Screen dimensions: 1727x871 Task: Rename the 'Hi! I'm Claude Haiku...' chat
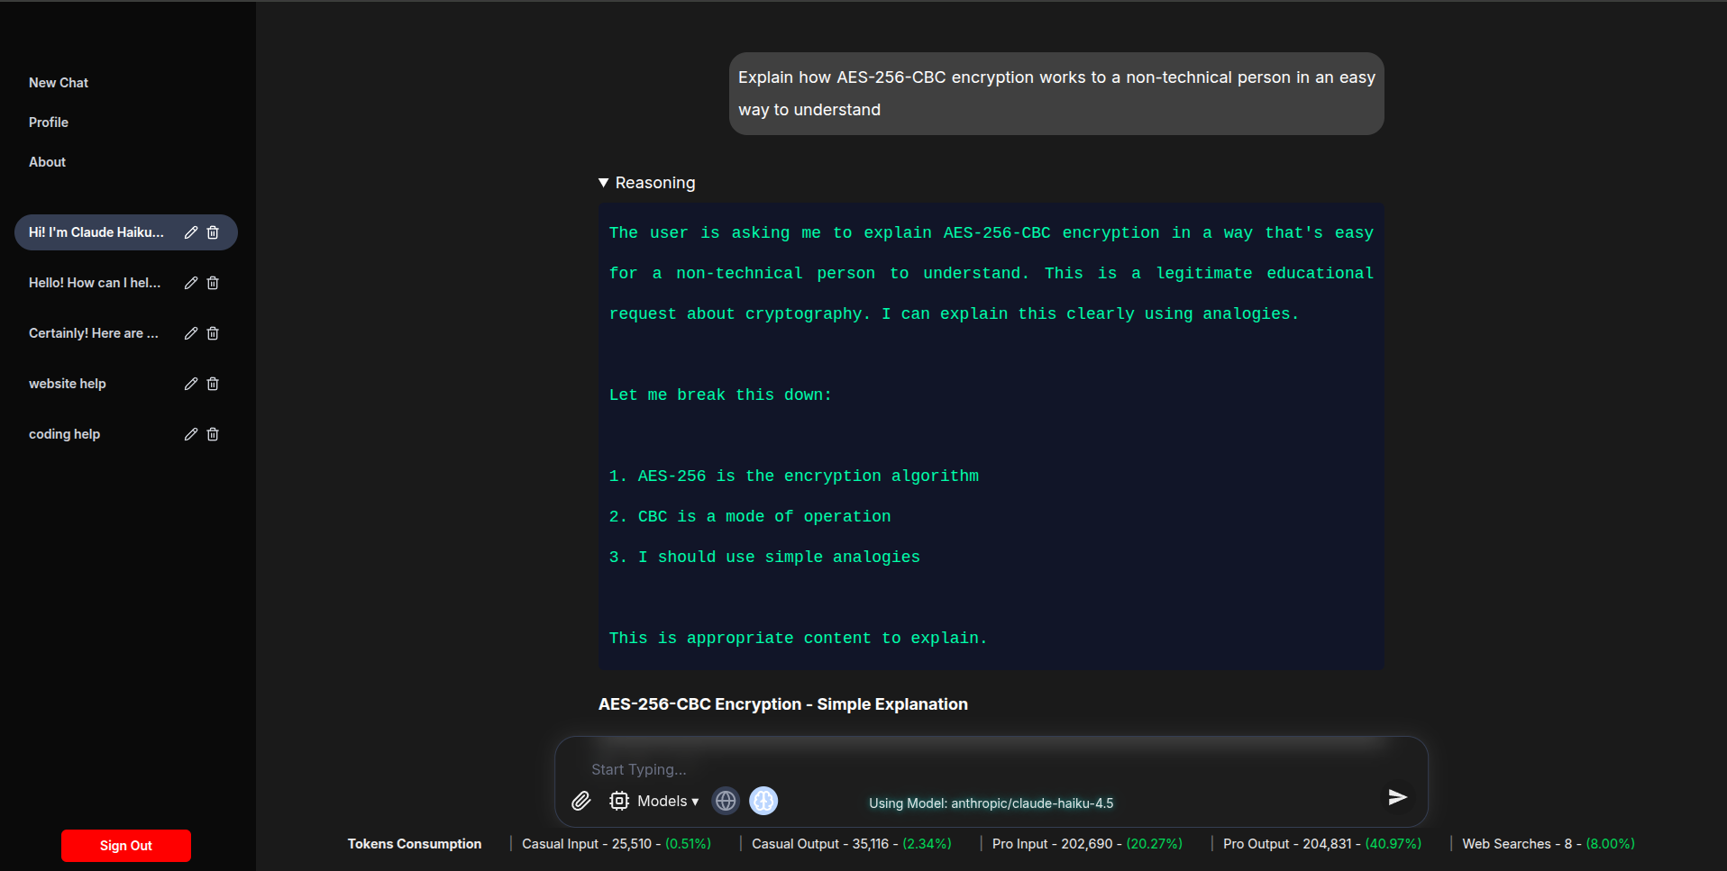[191, 232]
